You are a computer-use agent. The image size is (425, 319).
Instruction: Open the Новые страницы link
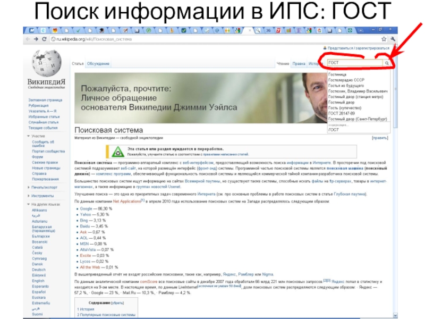tap(46, 168)
